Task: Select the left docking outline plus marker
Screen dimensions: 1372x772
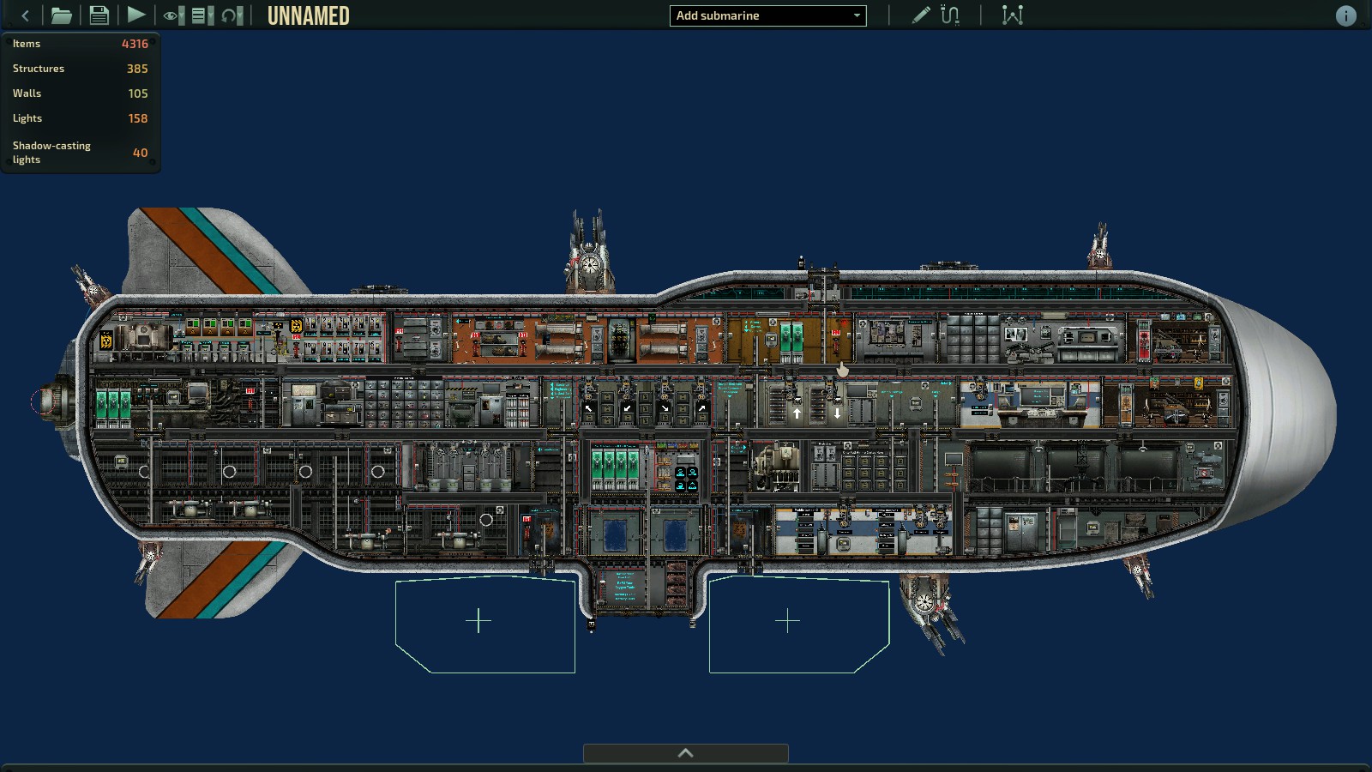Action: (478, 620)
